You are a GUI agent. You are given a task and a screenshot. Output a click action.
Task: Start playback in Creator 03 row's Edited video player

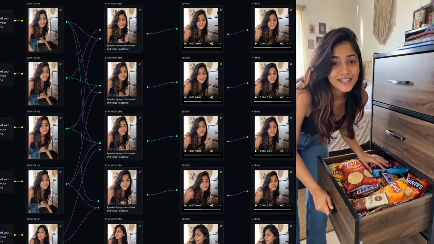click(185, 151)
